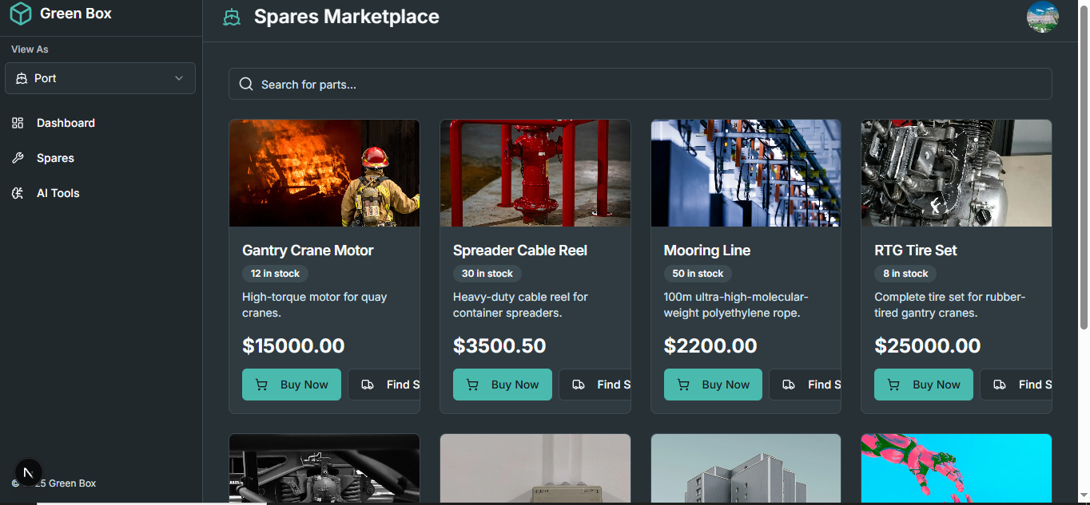Buy Now the RTG Tire Set
This screenshot has width=1090, height=505.
click(x=924, y=385)
